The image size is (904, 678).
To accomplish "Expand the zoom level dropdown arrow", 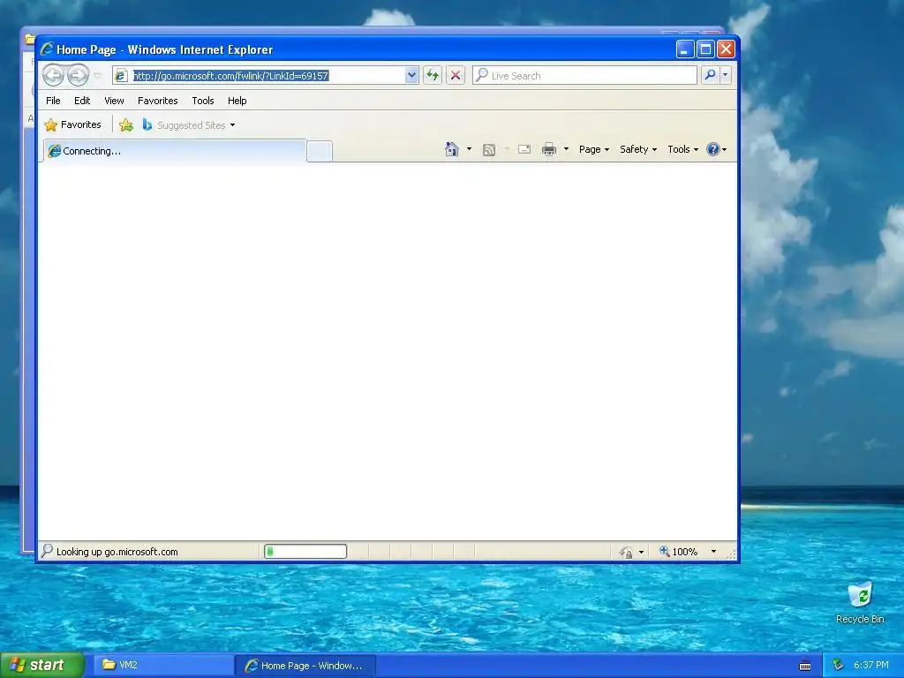I will 713,552.
